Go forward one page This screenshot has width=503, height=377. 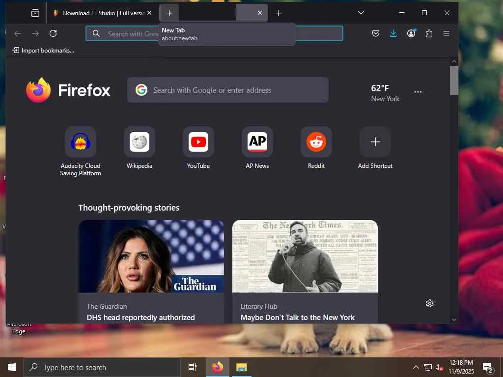pos(35,33)
